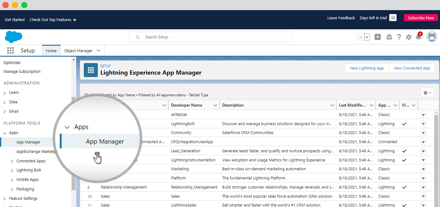Expand Lightning Bolt node
Screen dimensions: 440x207
pos(12,170)
